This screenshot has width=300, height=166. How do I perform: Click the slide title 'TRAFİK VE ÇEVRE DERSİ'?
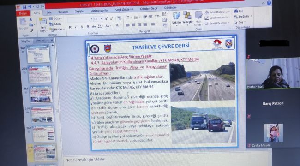(x=161, y=46)
